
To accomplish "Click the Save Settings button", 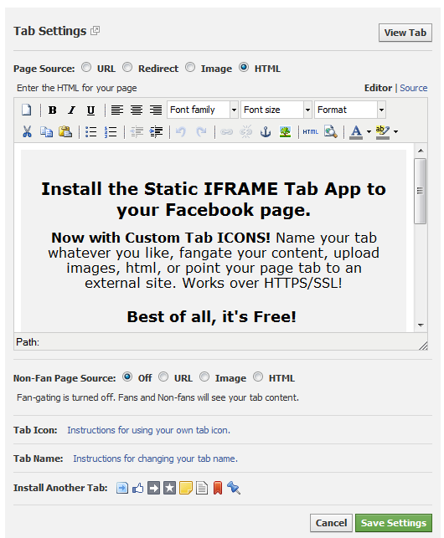I will 394,523.
